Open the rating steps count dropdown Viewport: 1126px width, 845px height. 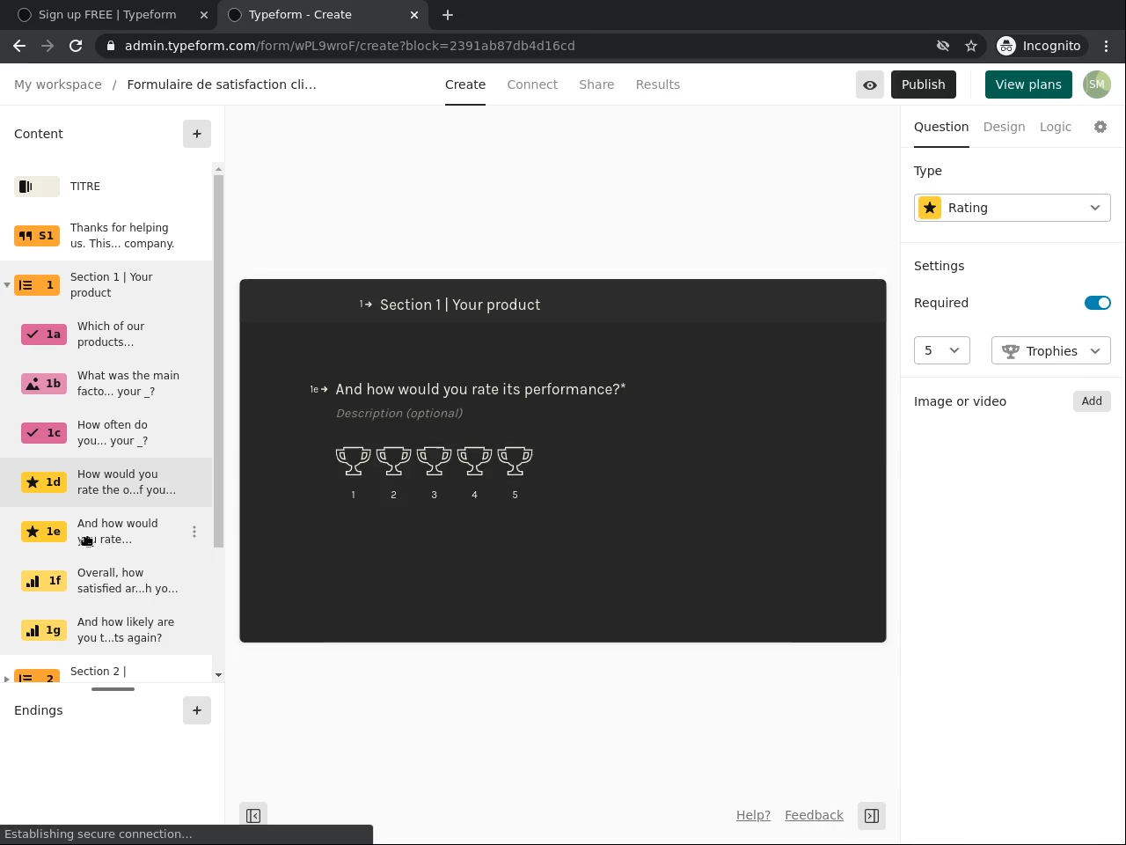942,350
